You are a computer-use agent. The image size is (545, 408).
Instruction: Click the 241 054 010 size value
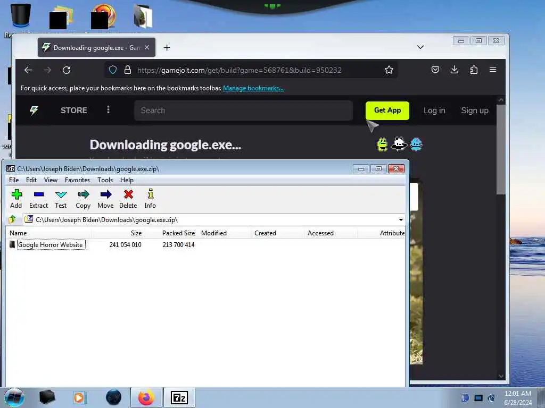tap(126, 244)
